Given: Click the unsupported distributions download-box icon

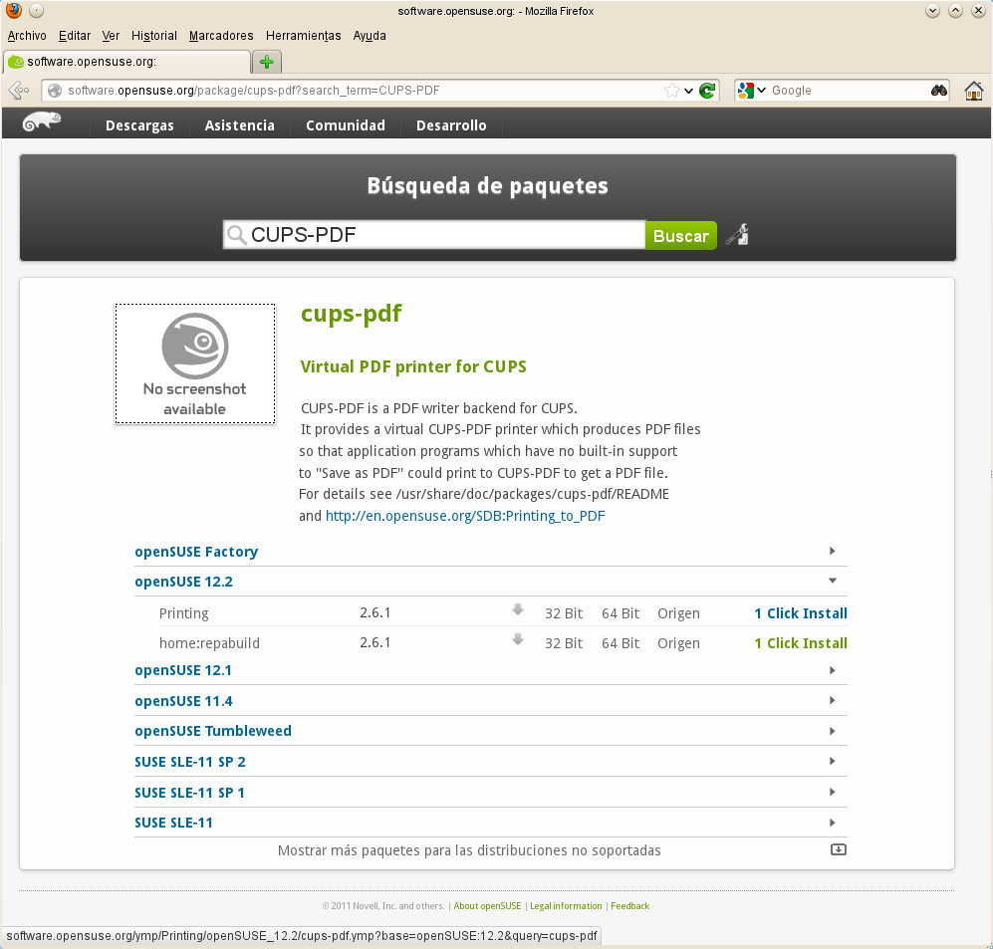Looking at the screenshot, I should coord(838,849).
